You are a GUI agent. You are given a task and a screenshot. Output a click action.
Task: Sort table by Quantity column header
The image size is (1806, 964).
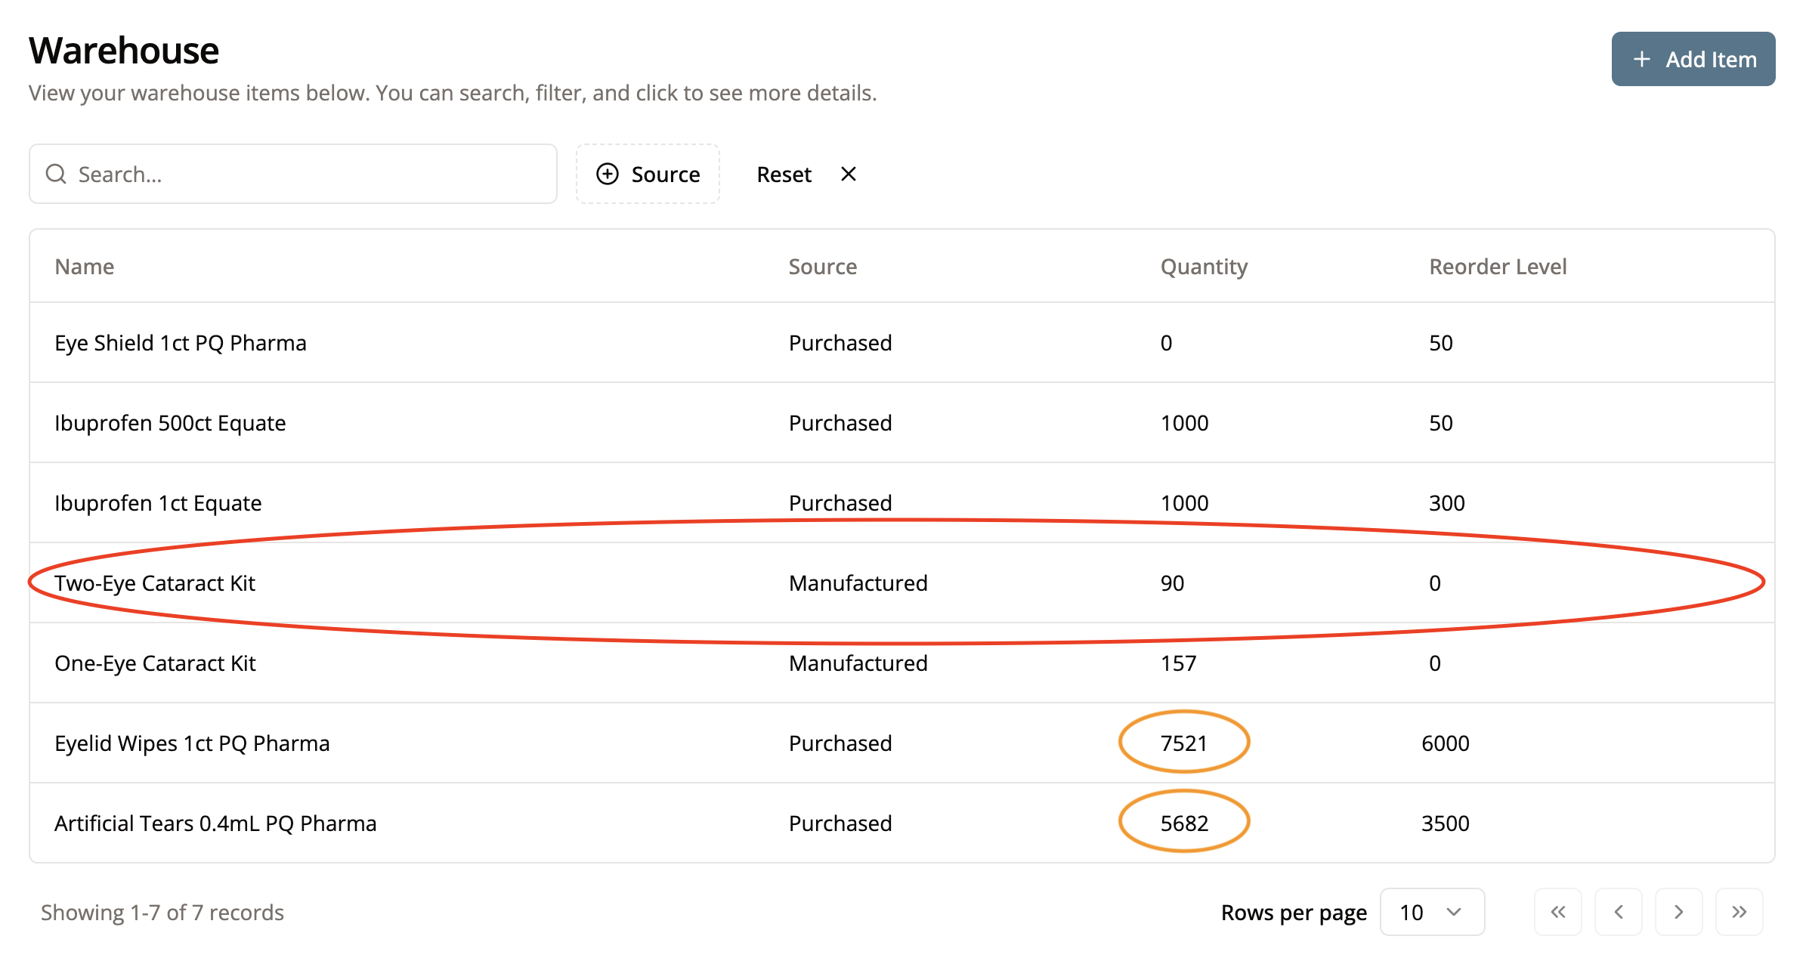pyautogui.click(x=1204, y=267)
